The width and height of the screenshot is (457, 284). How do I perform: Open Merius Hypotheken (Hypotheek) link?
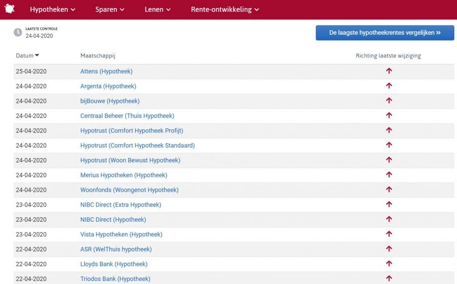(124, 175)
